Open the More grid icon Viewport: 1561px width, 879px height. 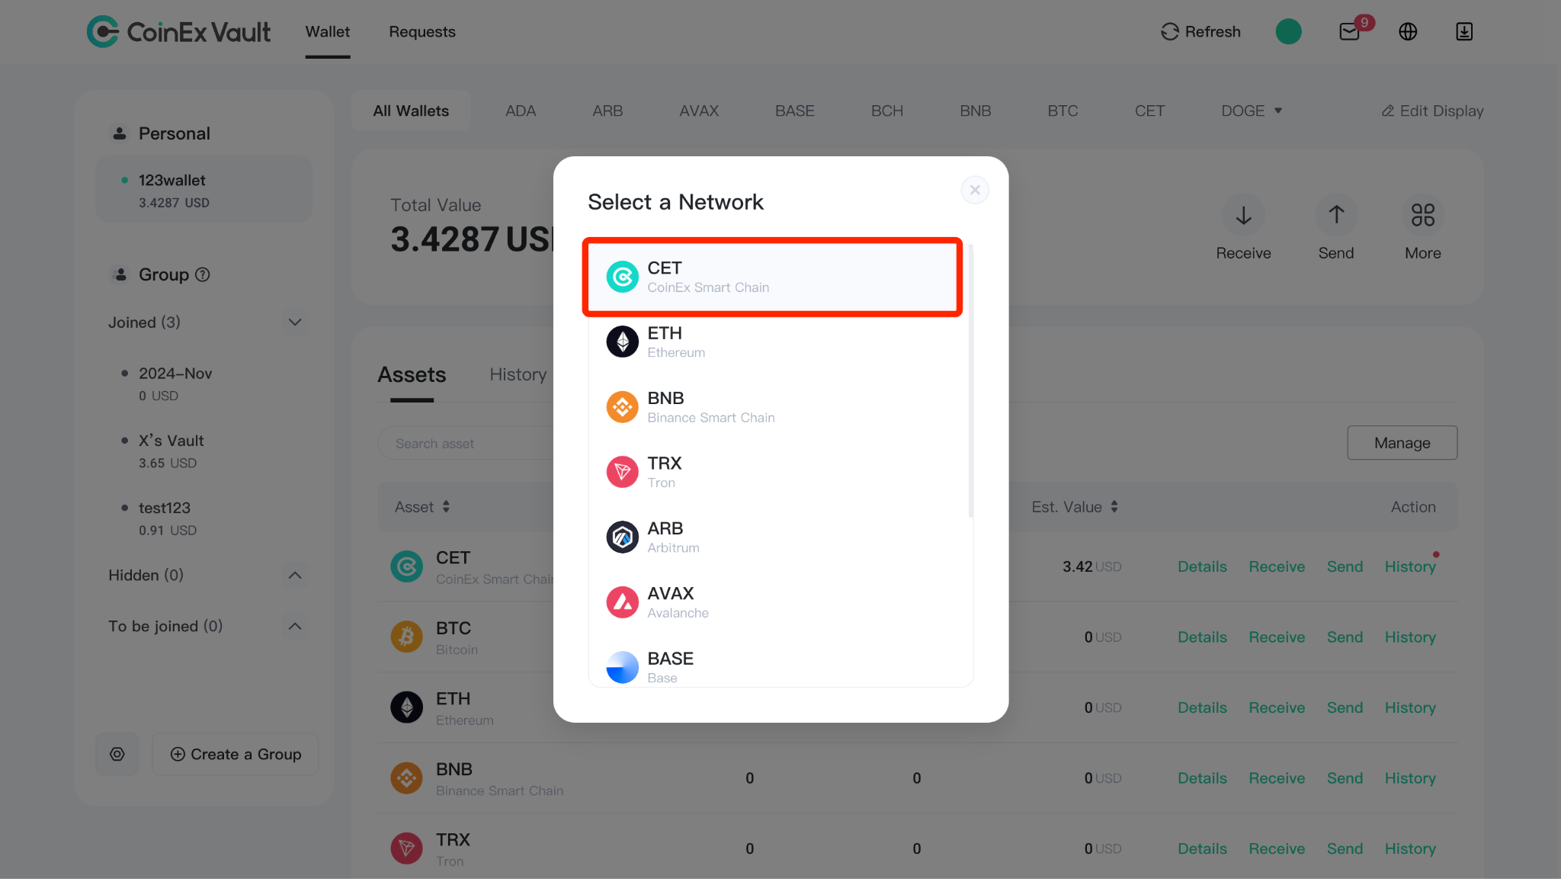1422,216
